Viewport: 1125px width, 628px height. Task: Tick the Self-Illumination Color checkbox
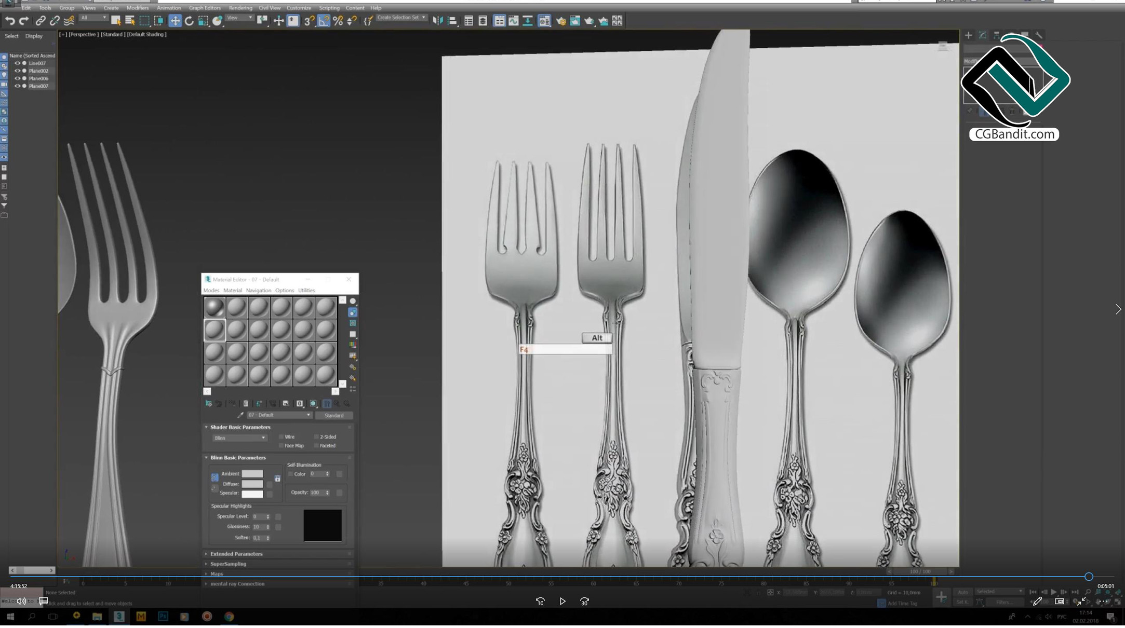pos(290,474)
